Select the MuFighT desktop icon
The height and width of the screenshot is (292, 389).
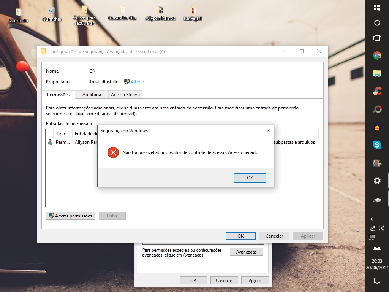coord(193,14)
